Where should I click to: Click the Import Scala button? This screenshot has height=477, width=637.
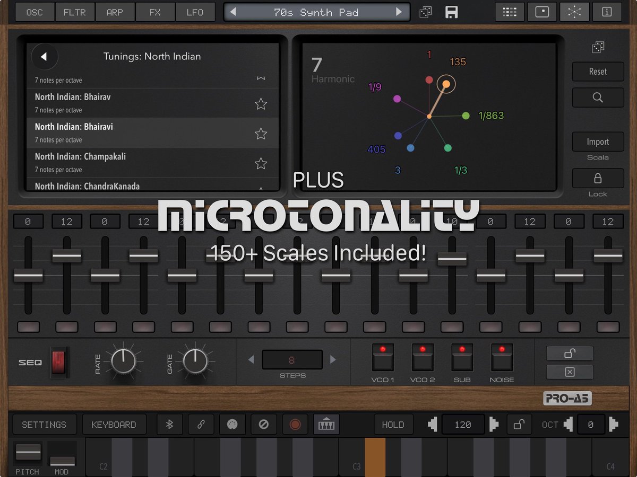point(598,142)
